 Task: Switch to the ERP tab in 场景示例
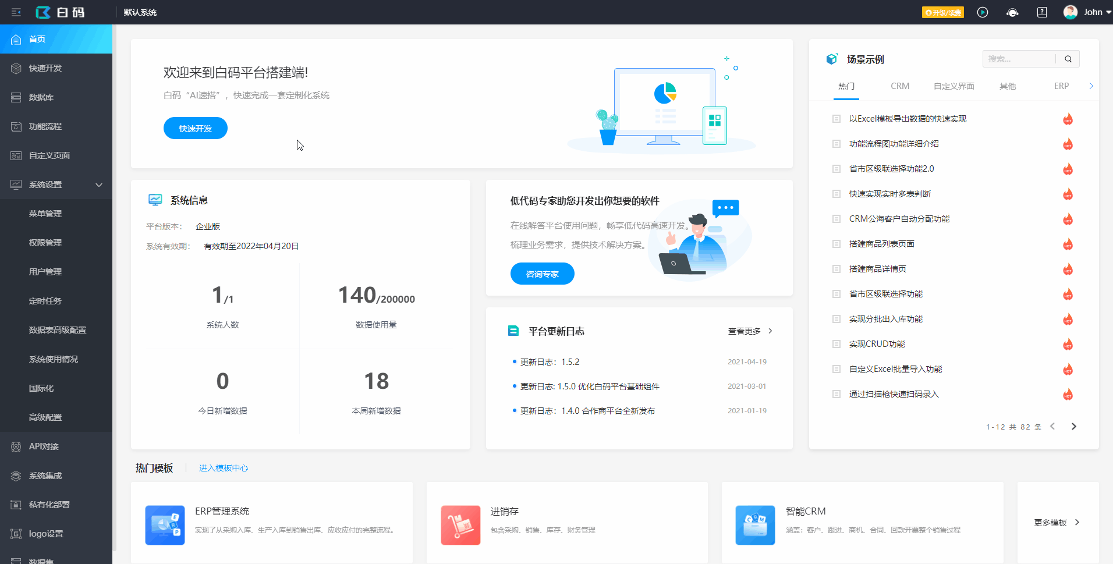pyautogui.click(x=1061, y=86)
